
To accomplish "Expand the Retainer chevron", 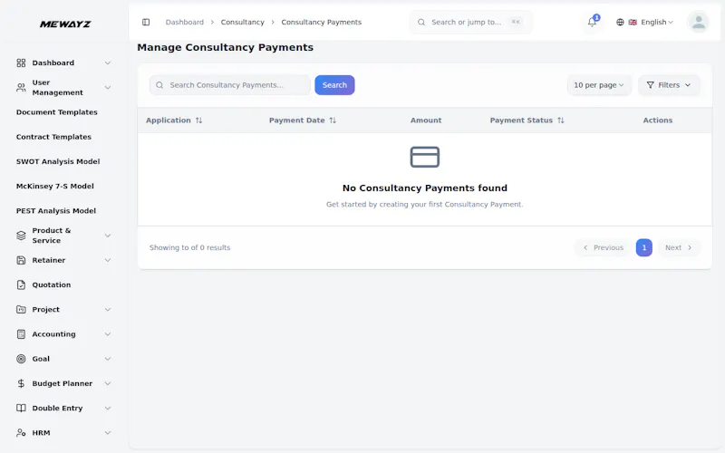I will coord(107,260).
